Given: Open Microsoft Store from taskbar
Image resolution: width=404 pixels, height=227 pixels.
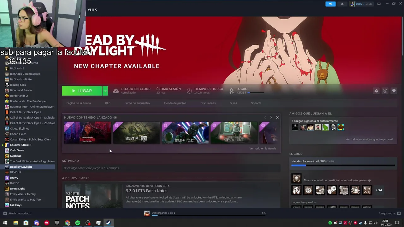Looking at the screenshot, I should pos(26,223).
